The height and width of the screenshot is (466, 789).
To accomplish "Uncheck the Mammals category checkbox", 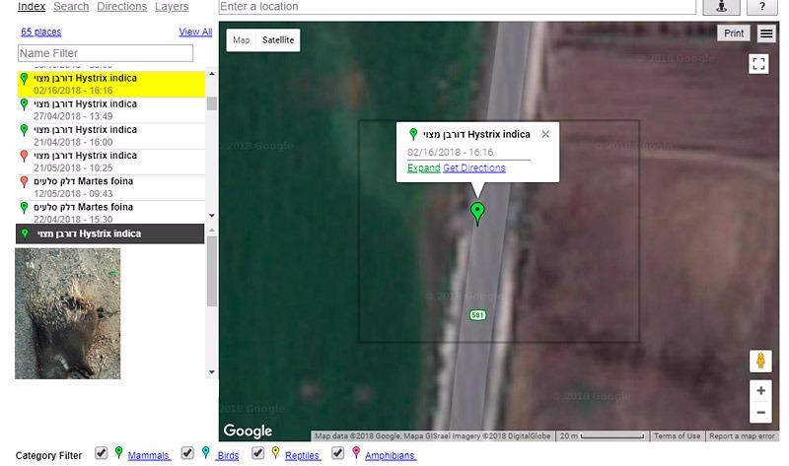I will click(x=101, y=453).
